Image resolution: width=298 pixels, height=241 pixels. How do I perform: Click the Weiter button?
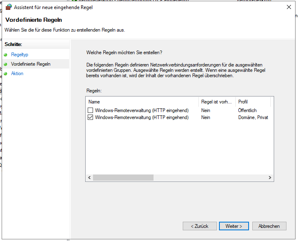point(234,226)
